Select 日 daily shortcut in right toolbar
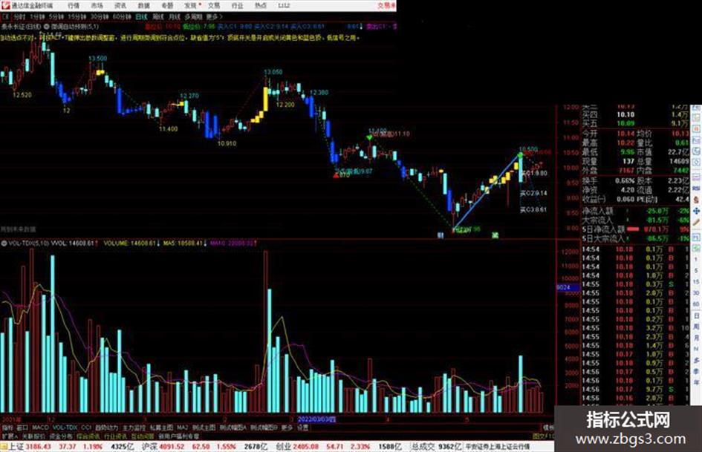The height and width of the screenshot is (452, 702). tap(696, 316)
